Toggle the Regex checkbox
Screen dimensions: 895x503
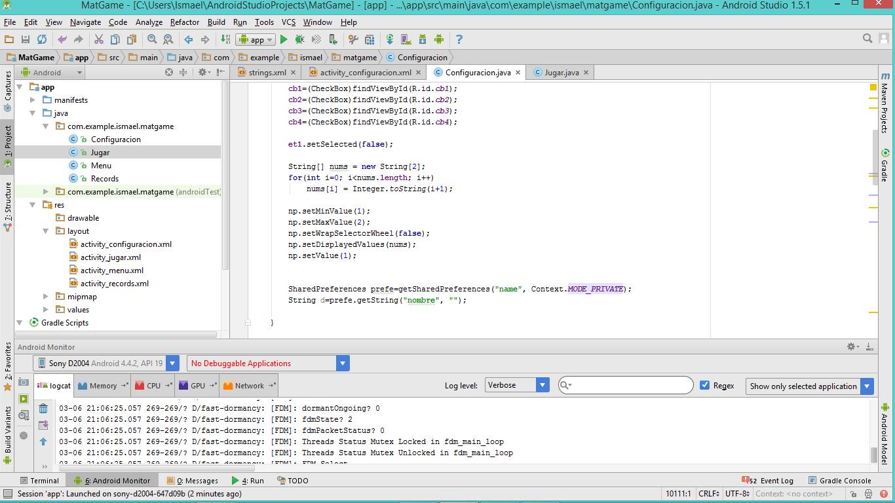[x=705, y=385]
